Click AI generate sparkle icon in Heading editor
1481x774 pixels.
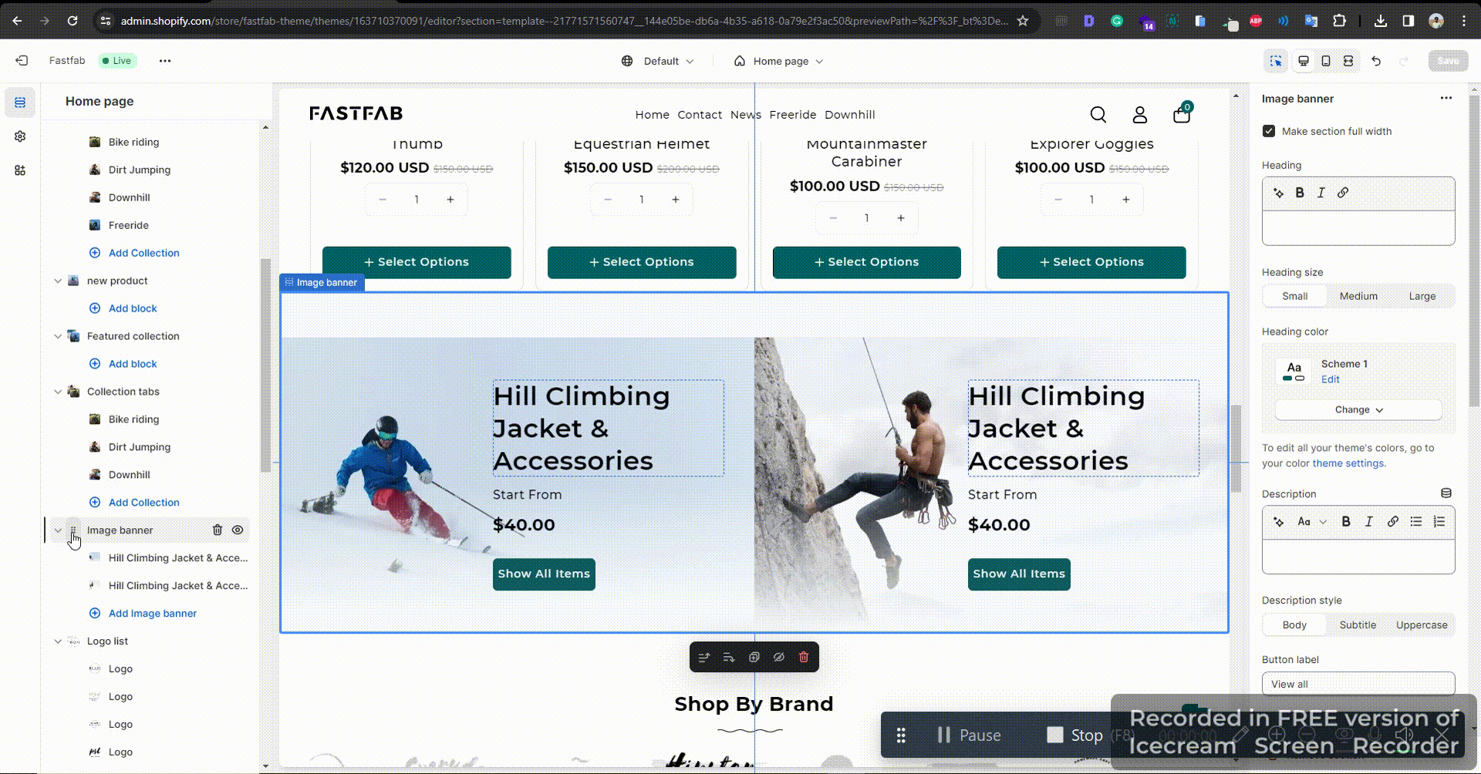(1278, 193)
